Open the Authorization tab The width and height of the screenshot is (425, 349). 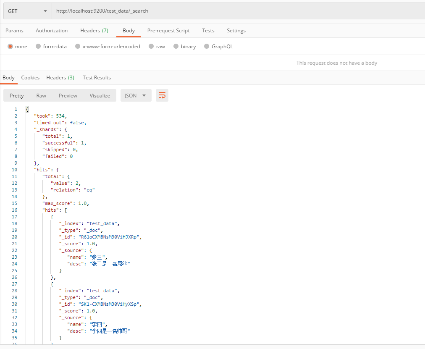tap(52, 31)
